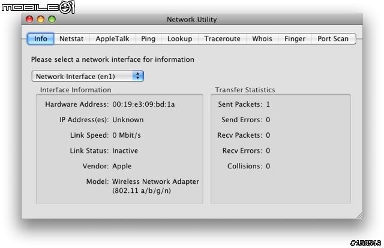Click the Recv Packets label
384x248 pixels.
coord(239,135)
